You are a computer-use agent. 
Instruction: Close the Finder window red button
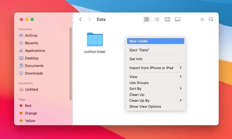coord(21,19)
